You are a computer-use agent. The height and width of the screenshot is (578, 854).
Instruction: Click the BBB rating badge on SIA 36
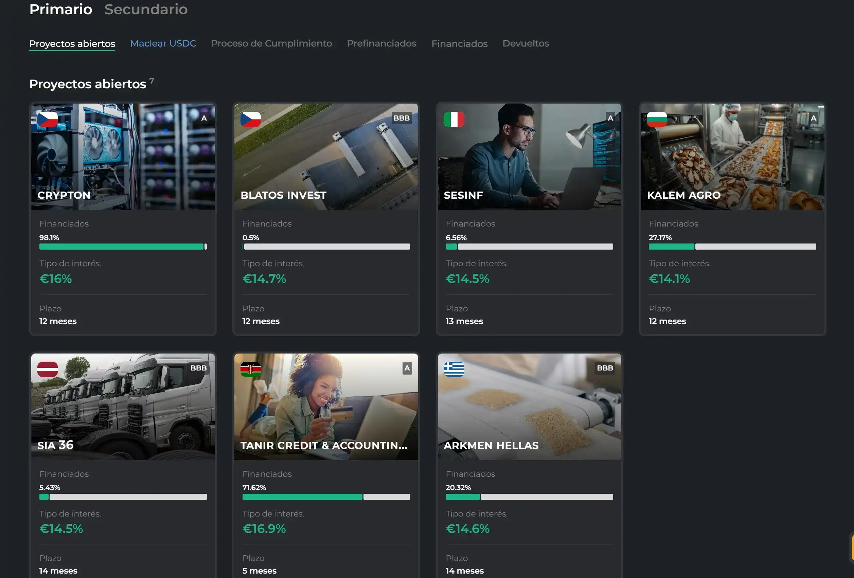click(x=198, y=368)
